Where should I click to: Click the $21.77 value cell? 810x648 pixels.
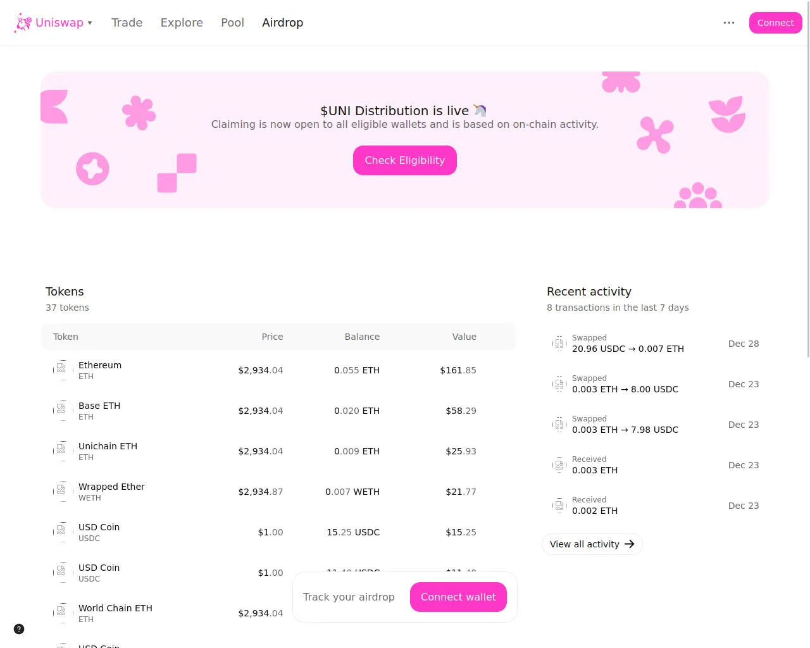click(x=461, y=492)
